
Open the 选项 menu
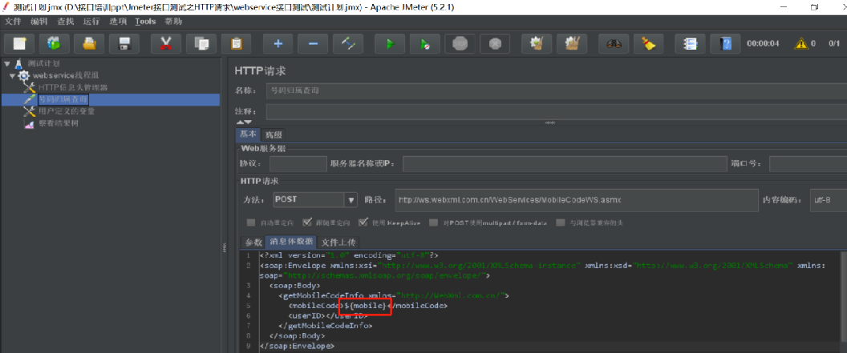(118, 22)
